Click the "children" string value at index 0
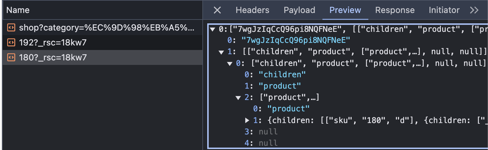This screenshot has height=150, width=488. pos(282,75)
